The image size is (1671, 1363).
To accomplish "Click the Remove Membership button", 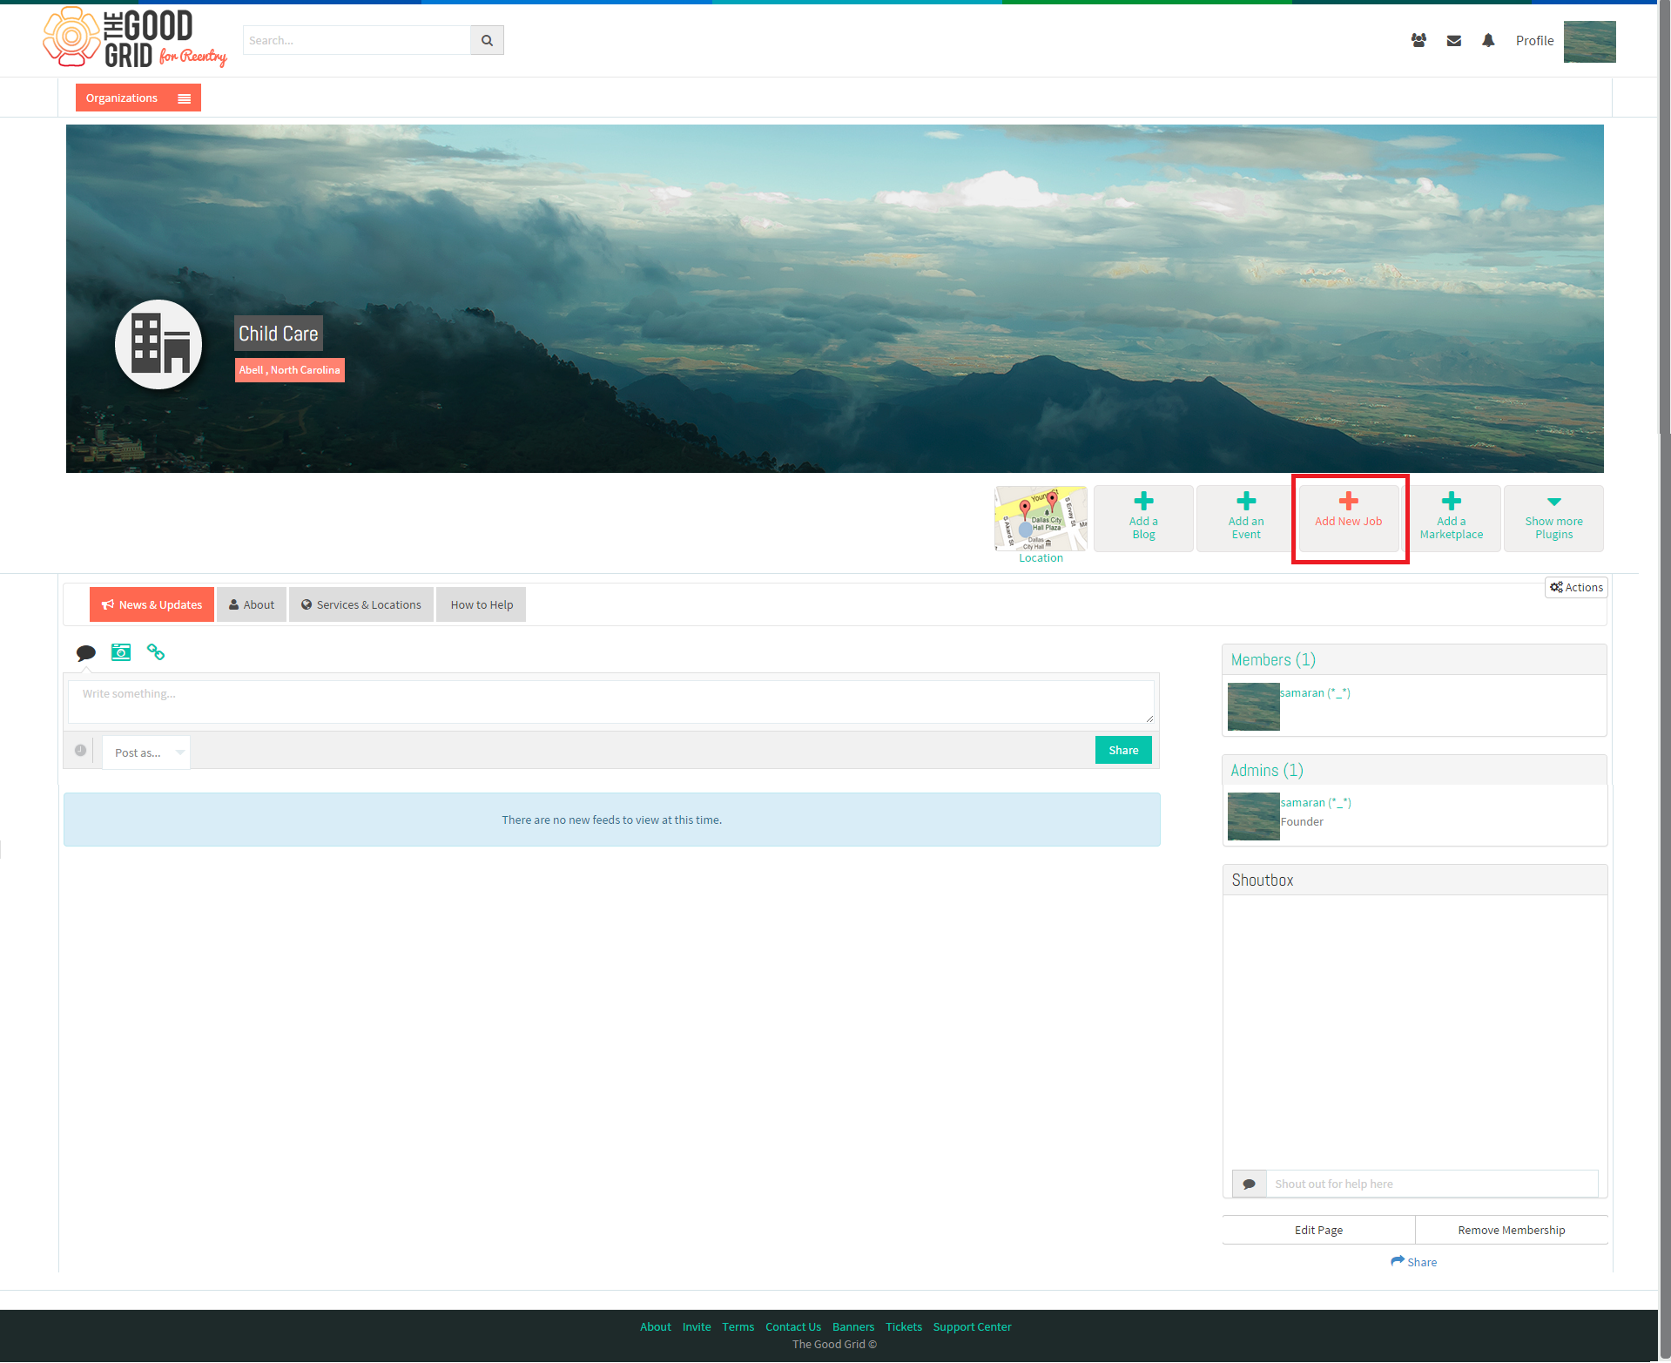I will [x=1512, y=1230].
